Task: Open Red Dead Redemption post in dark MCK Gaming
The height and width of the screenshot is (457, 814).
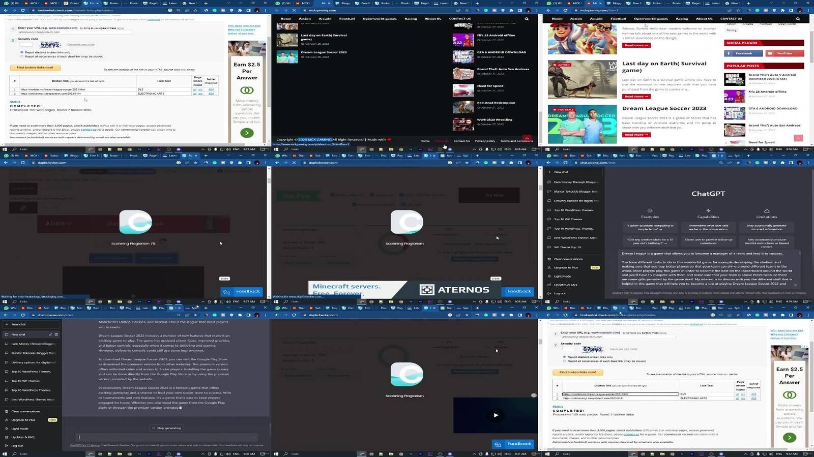Action: (496, 103)
